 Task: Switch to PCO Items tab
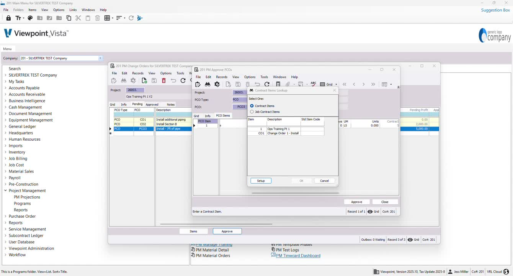point(223,115)
